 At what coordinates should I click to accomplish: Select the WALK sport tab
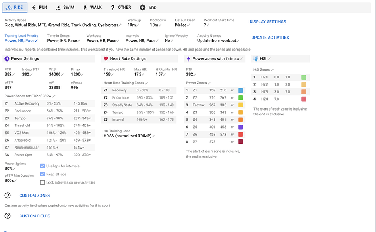tap(92, 8)
